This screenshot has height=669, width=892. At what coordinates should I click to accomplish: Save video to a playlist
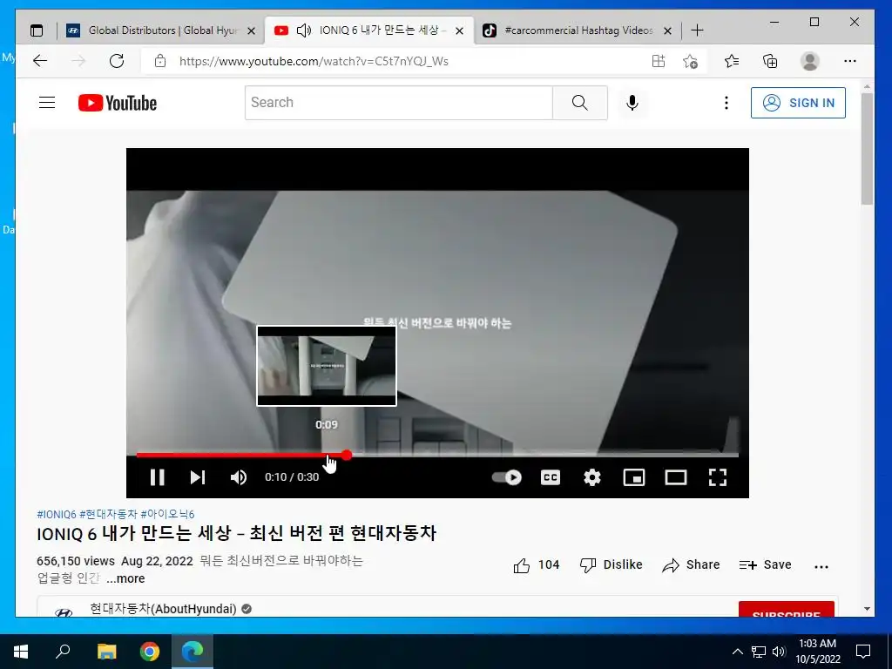(765, 564)
